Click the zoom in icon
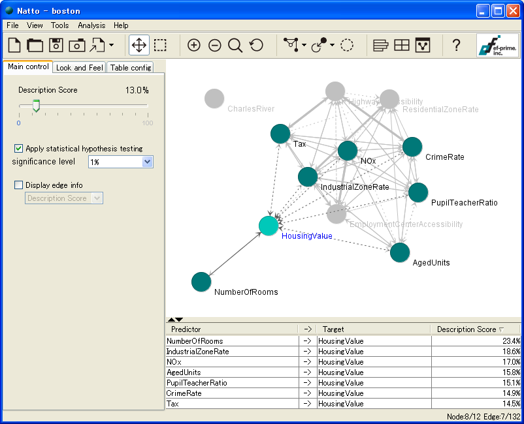Viewport: 524px width, 424px height. pos(194,45)
